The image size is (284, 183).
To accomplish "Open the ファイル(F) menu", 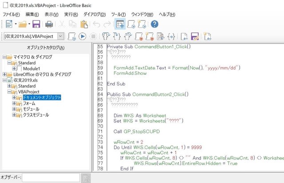I will tap(11, 15).
